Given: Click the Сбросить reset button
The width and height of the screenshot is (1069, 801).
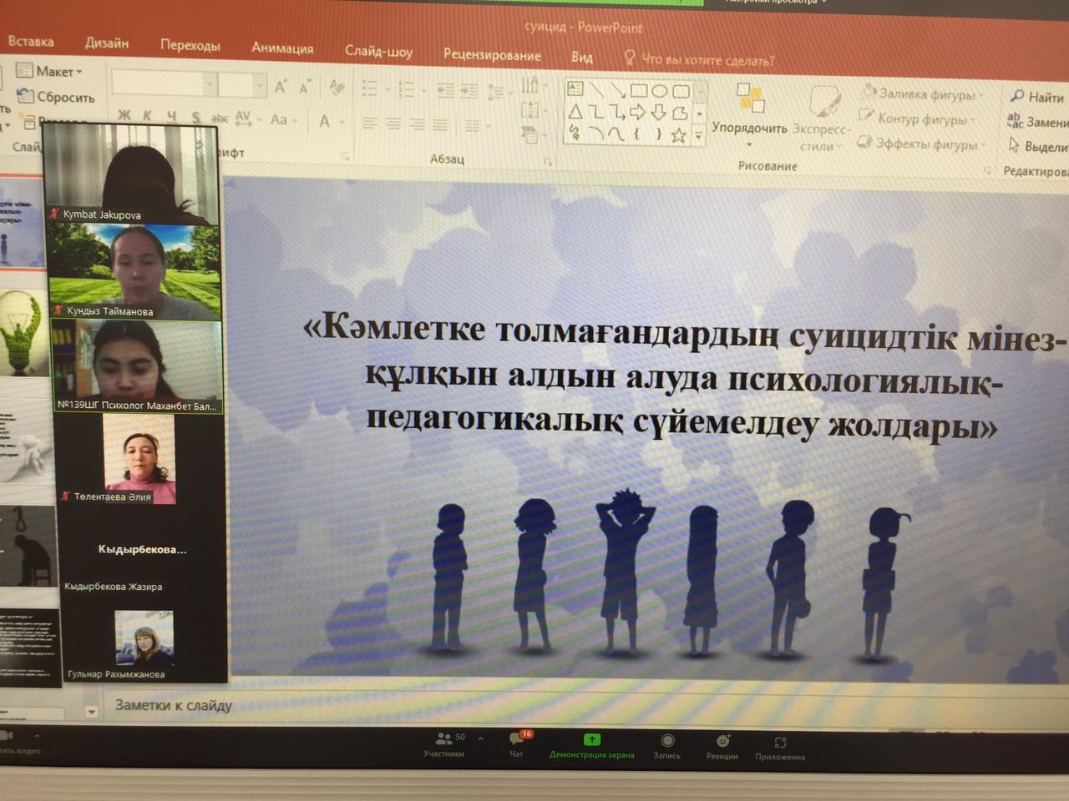Looking at the screenshot, I should click(64, 97).
